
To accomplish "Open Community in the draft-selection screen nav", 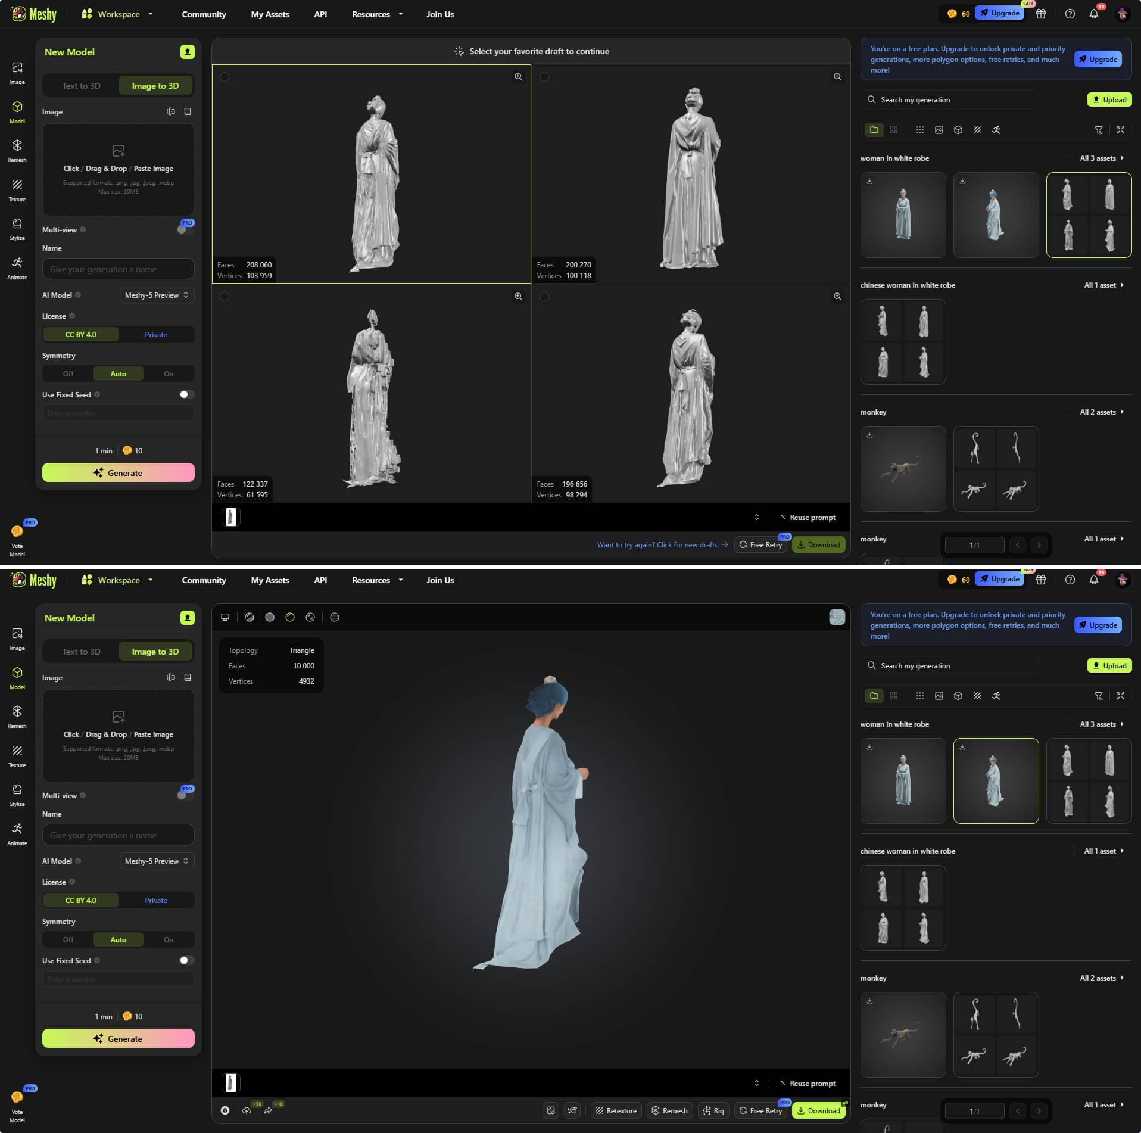I will click(x=204, y=14).
